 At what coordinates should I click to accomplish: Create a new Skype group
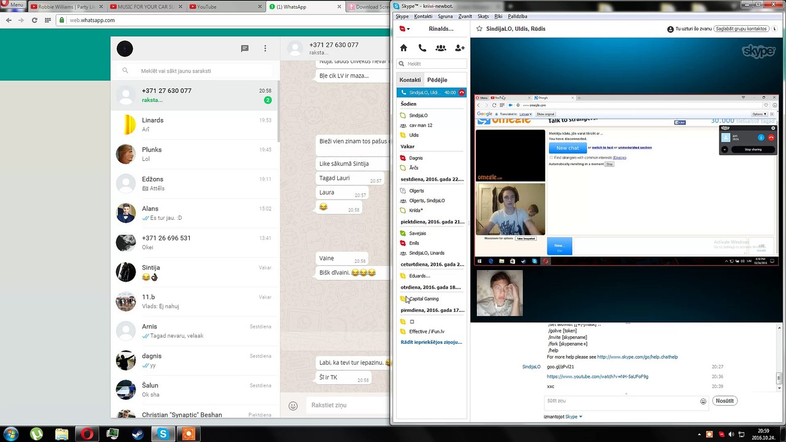pos(440,48)
